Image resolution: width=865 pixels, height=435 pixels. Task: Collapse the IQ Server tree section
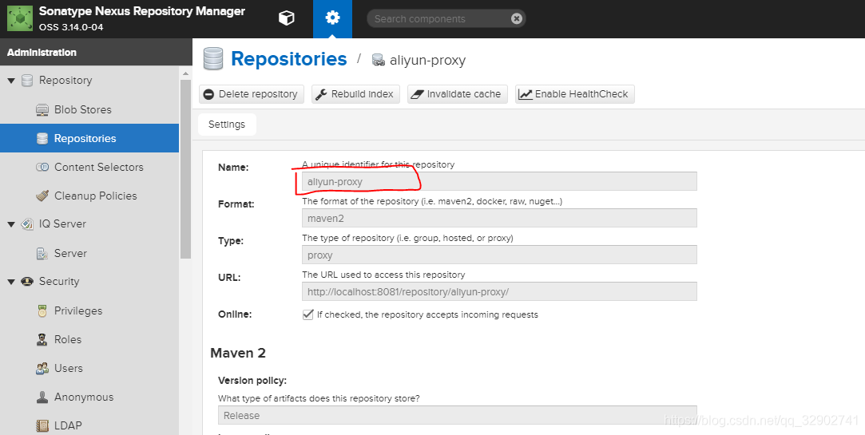click(11, 223)
